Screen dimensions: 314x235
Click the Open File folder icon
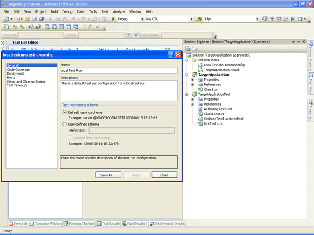tap(27, 19)
